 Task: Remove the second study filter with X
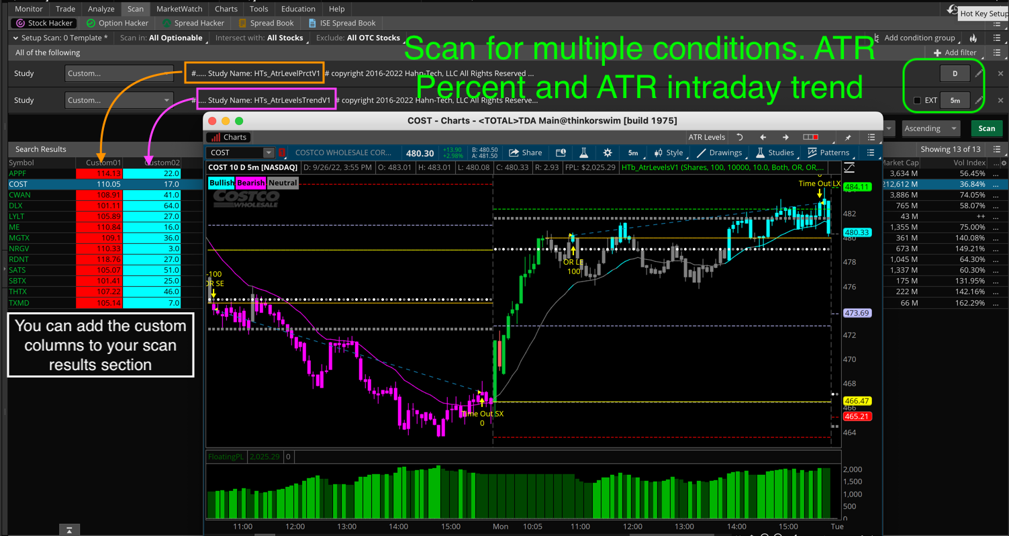pyautogui.click(x=1000, y=100)
